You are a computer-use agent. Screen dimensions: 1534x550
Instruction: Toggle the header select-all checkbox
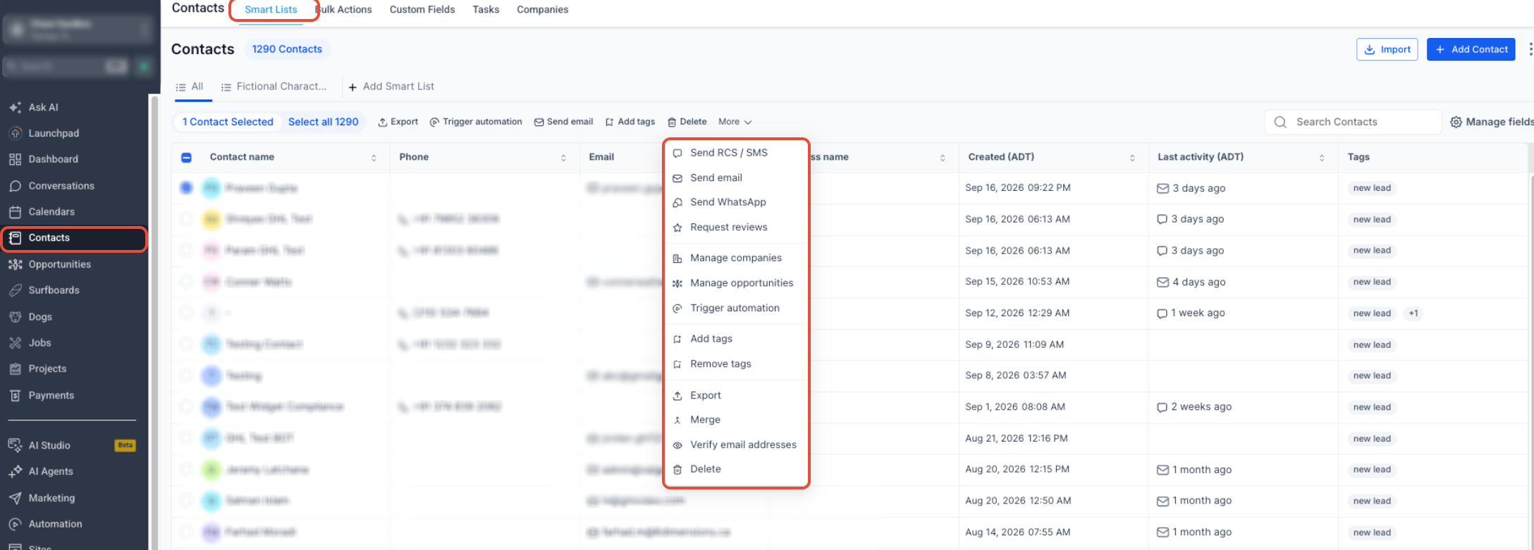pyautogui.click(x=187, y=157)
